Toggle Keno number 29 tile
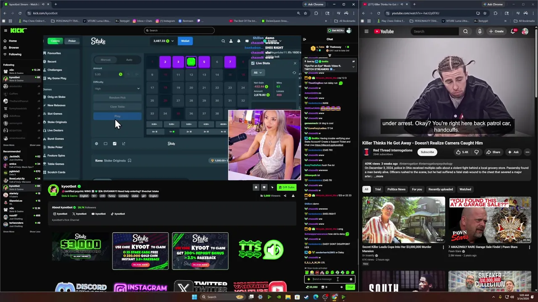The image size is (538, 302). (204, 101)
